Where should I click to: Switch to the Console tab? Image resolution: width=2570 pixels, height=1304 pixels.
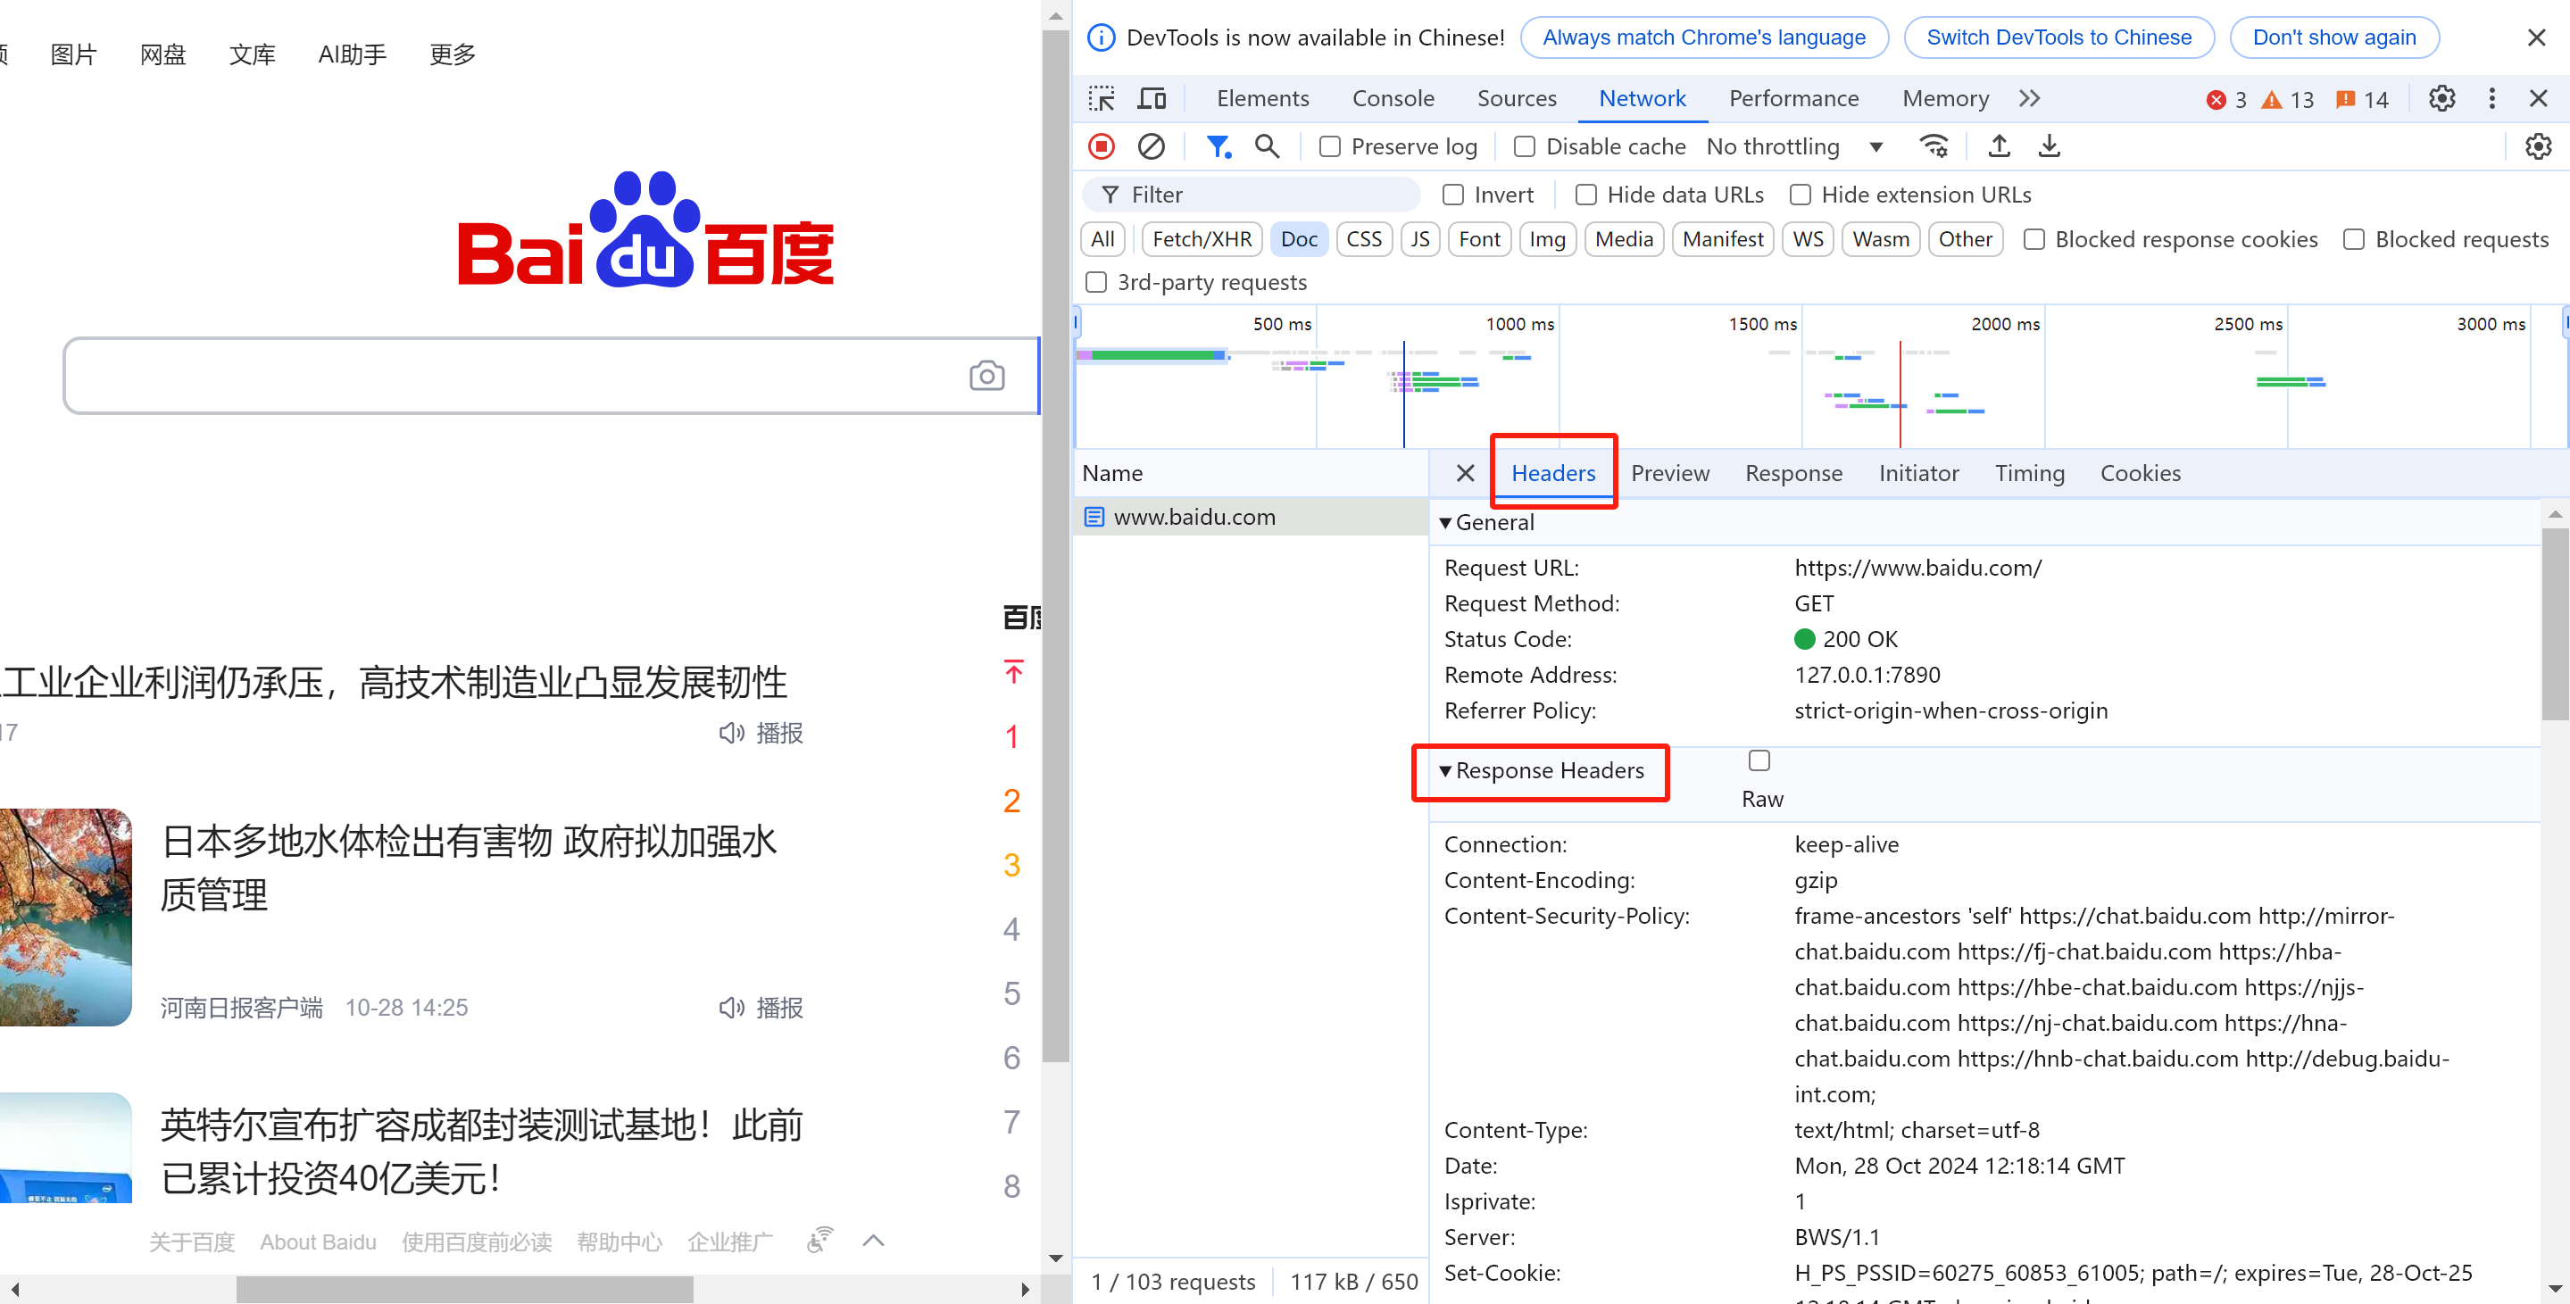(x=1393, y=99)
